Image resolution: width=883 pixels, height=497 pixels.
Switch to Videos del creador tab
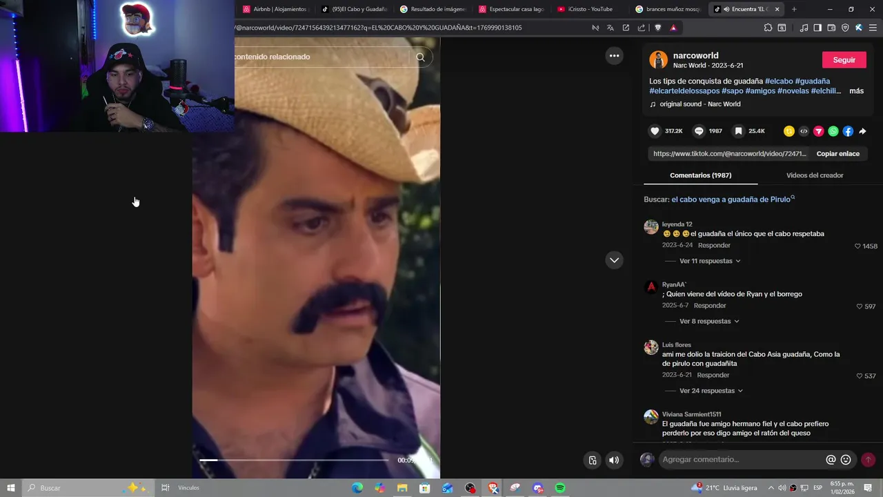click(815, 175)
